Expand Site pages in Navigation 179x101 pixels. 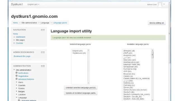point(14,40)
